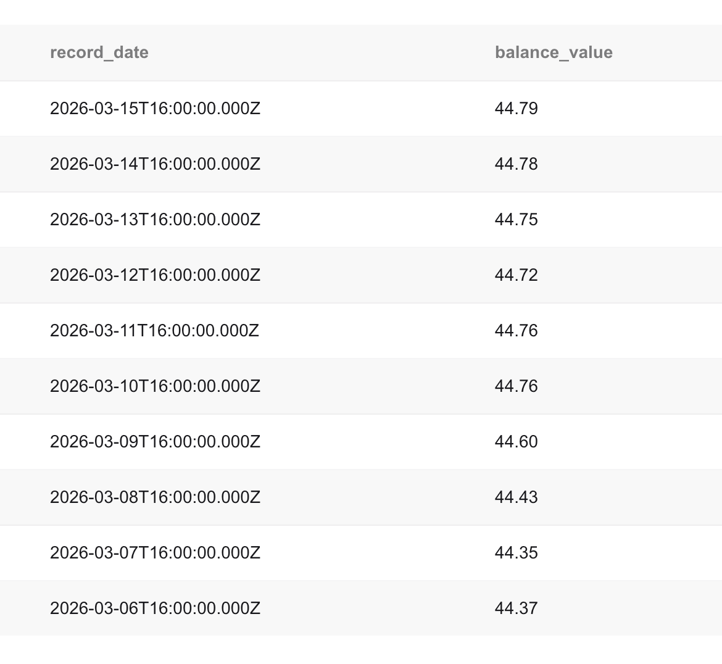The width and height of the screenshot is (722, 664).
Task: Select the 2026-03-13T16:00:00.000Z date cell
Action: pos(155,220)
